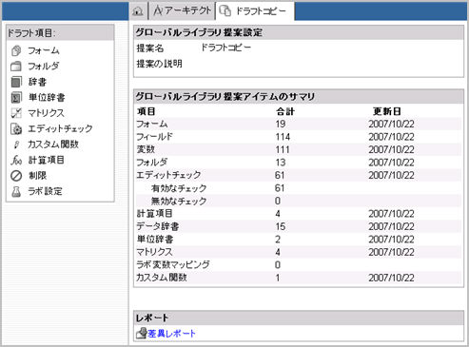Click the 有効なチェック summary row
This screenshot has width=469, height=347.
298,188
